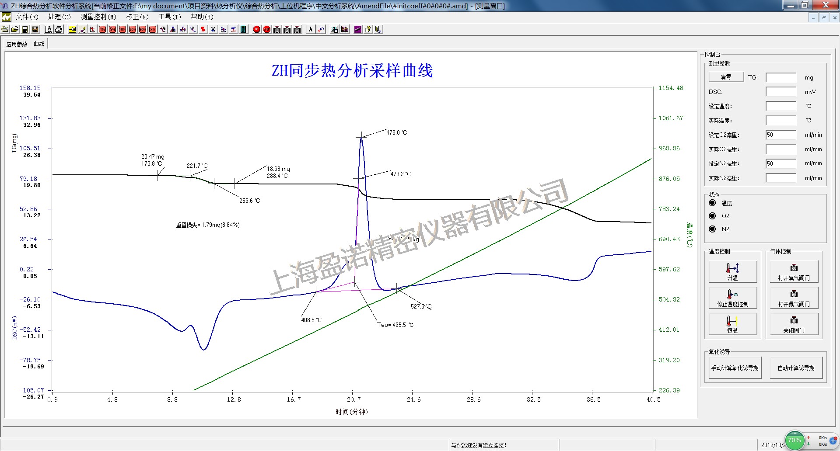The height and width of the screenshot is (451, 840).
Task: Click the 设定O2流量 input field
Action: point(780,135)
